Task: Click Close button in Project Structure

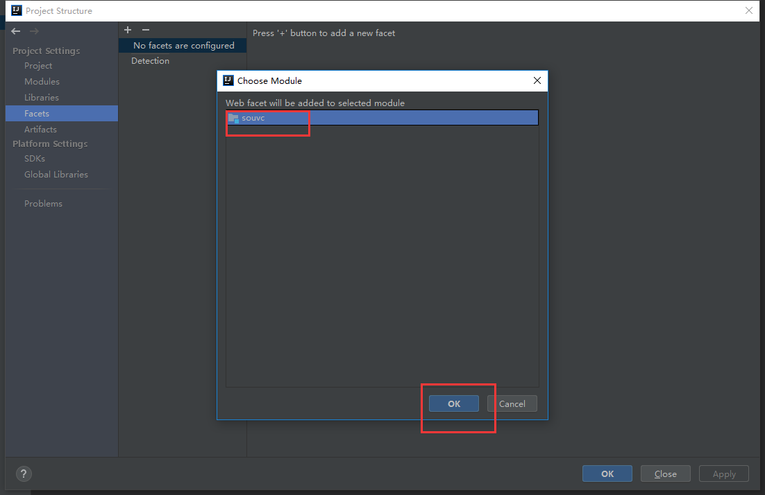Action: click(x=666, y=474)
